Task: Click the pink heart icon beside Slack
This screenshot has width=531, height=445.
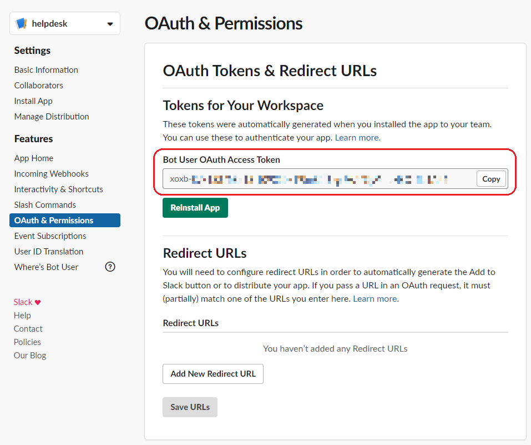Action: click(38, 302)
